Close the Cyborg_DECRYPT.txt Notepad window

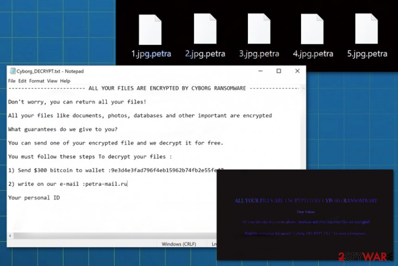297,71
